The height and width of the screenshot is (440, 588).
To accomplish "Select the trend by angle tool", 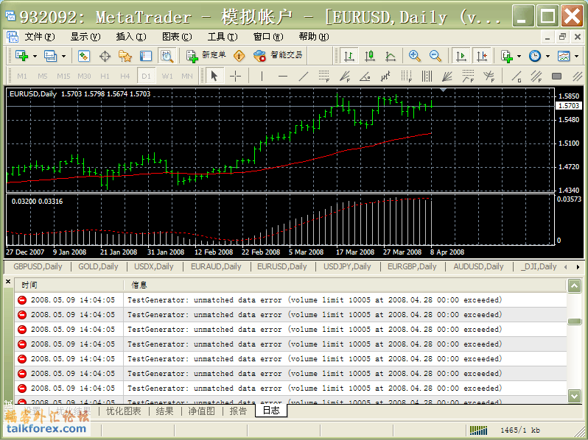I will [365, 77].
